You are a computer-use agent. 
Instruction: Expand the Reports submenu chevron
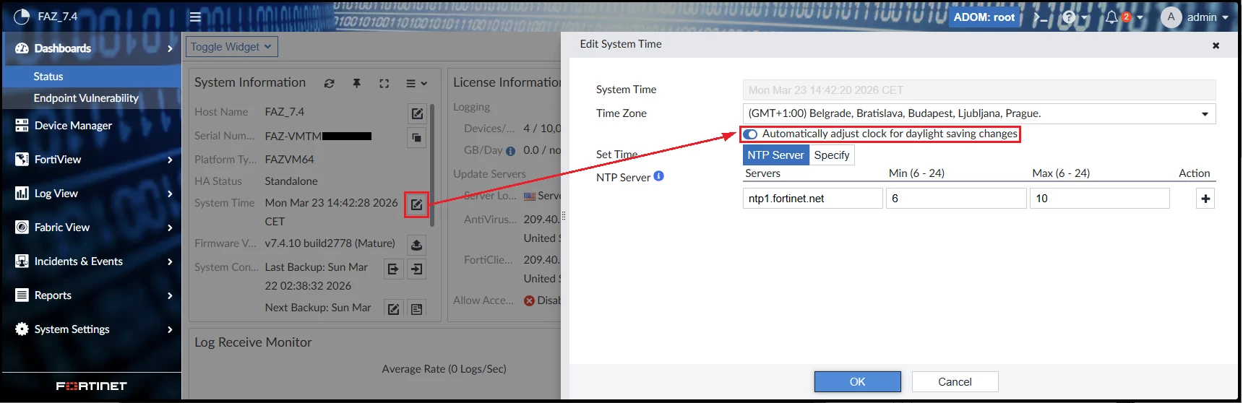click(x=170, y=295)
